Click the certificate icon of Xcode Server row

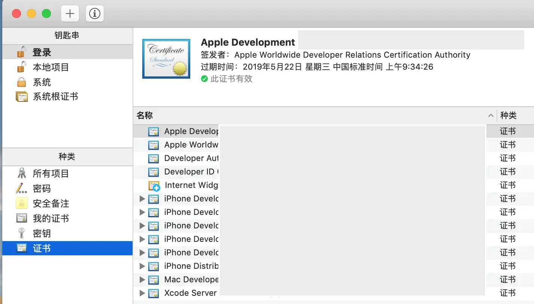tap(154, 293)
